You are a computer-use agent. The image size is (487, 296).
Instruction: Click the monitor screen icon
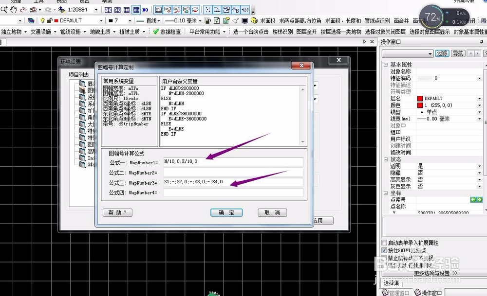(245, 21)
